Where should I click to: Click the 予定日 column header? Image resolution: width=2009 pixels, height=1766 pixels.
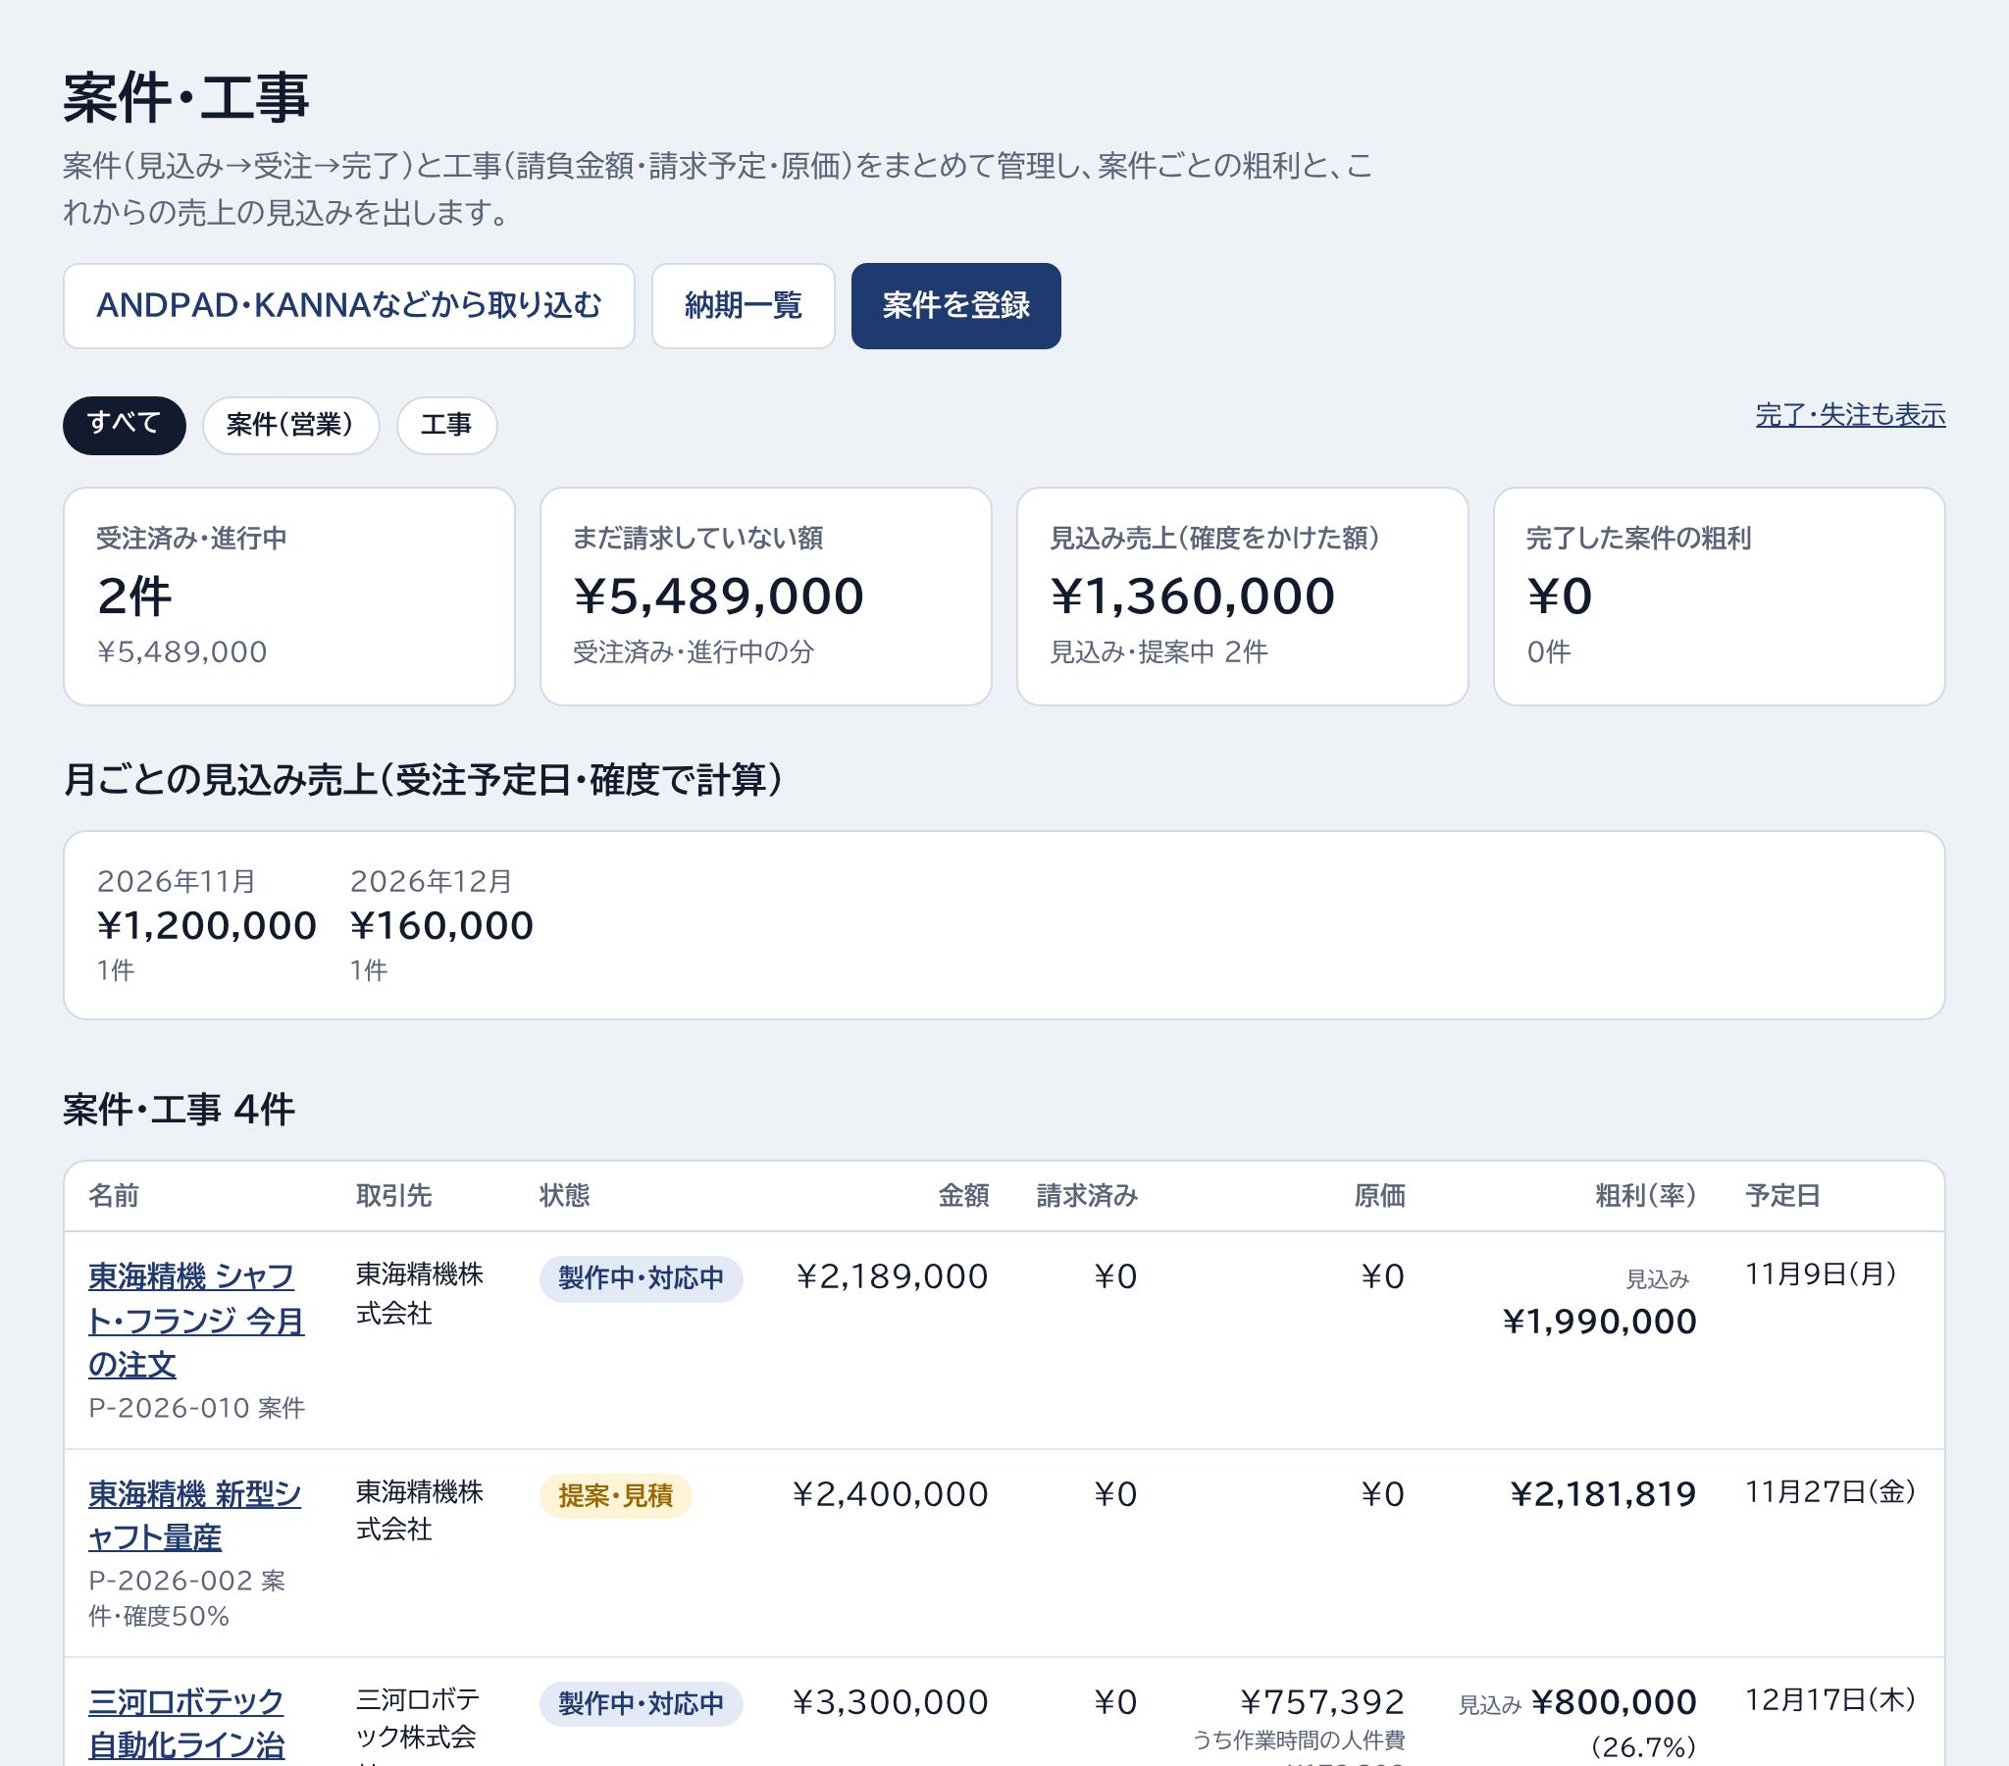point(1783,1196)
